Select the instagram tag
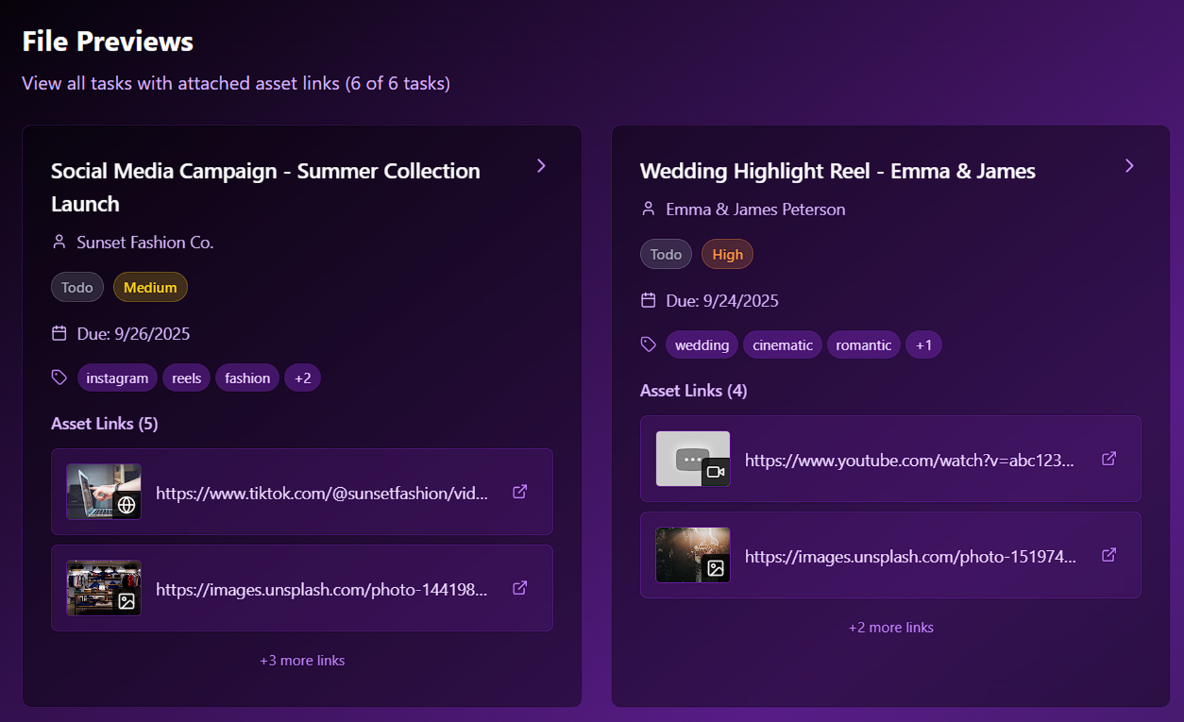 point(117,378)
